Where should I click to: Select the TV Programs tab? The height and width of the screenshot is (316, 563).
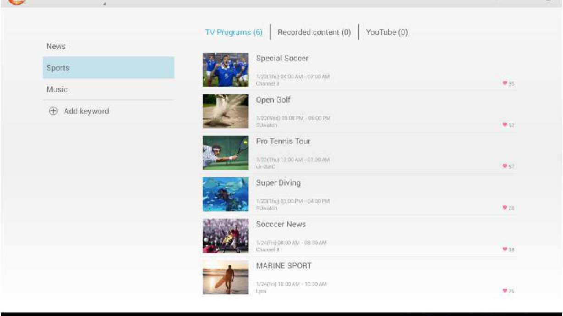coord(234,32)
